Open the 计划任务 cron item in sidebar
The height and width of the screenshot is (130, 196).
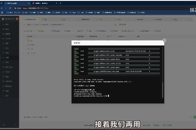[x=8, y=81]
